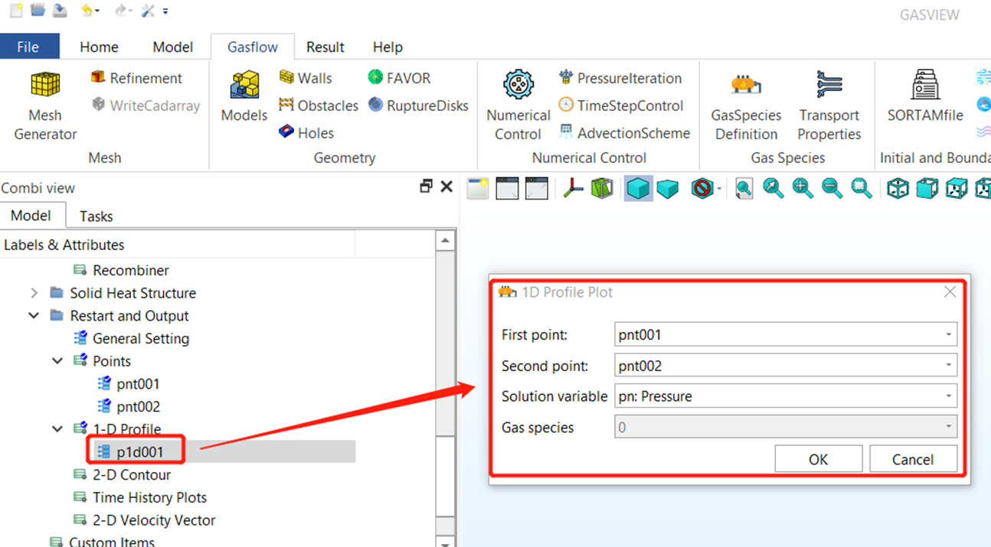Open PressureIteration settings
This screenshot has width=991, height=547.
click(620, 78)
